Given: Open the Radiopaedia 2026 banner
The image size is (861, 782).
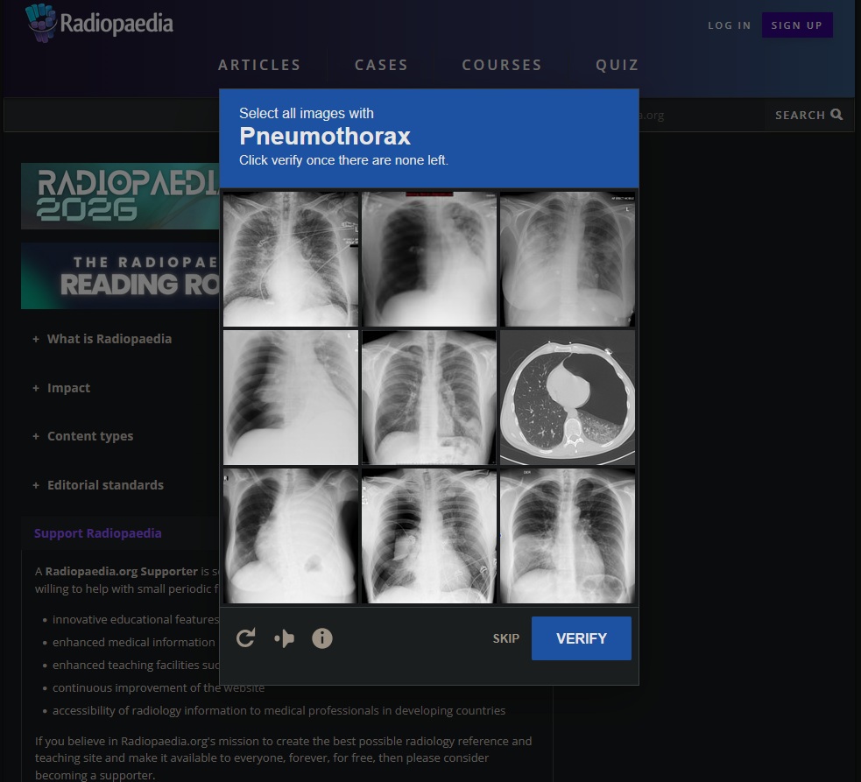Looking at the screenshot, I should (x=120, y=196).
